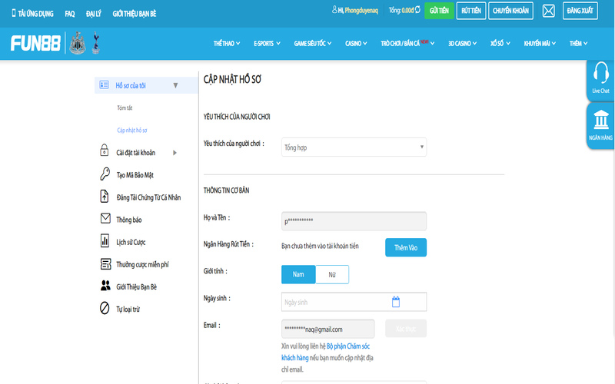Open Thông báo sidebar item
This screenshot has width=615, height=384.
(x=128, y=220)
